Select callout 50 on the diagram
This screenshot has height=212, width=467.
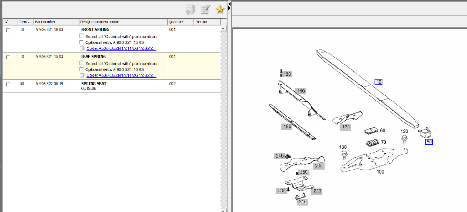pyautogui.click(x=429, y=142)
